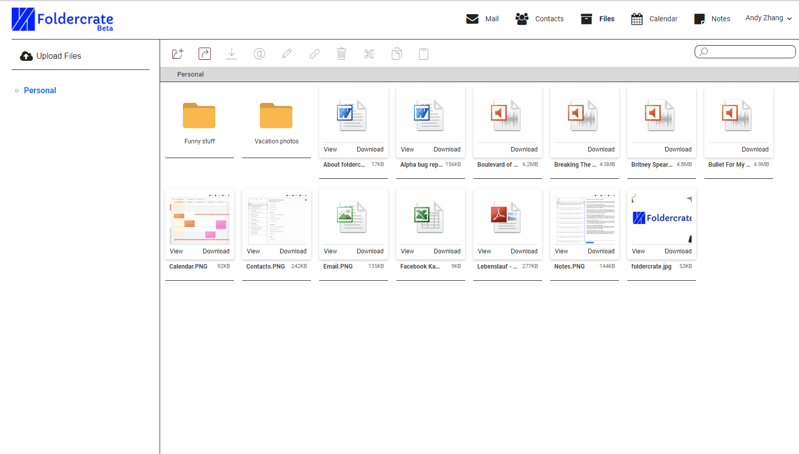
Task: Open the Calendar section
Action: (654, 19)
